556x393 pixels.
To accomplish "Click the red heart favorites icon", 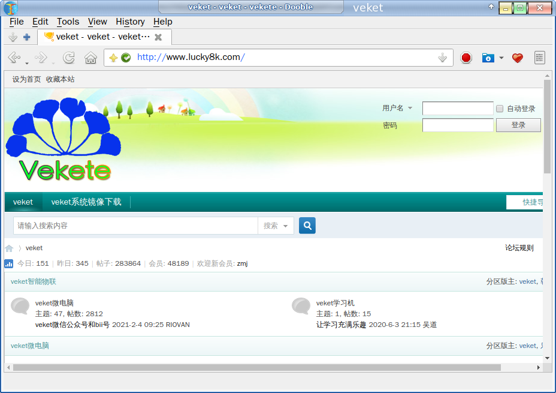I will [517, 58].
